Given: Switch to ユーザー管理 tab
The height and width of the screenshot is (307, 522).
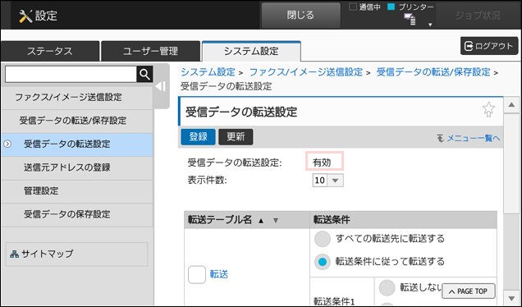Looking at the screenshot, I should 150,51.
